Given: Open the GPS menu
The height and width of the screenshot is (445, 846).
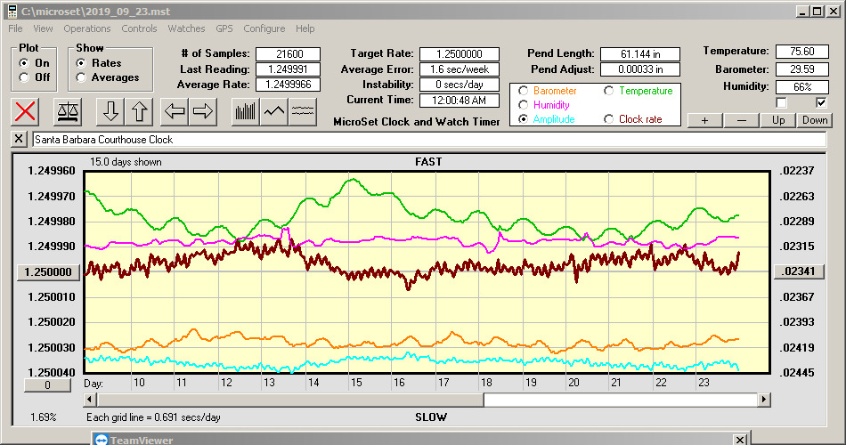Looking at the screenshot, I should click(x=224, y=28).
